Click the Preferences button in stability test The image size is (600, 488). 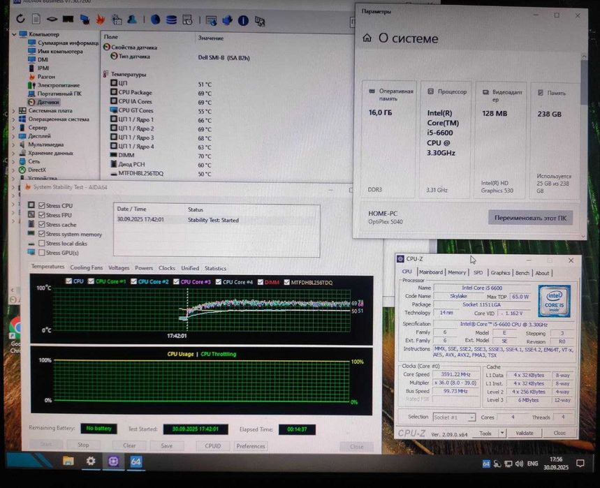coord(251,446)
